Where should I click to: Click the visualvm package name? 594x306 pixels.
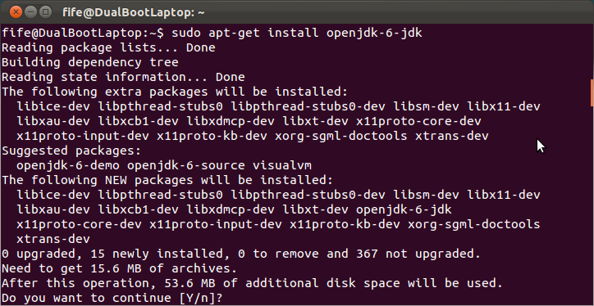click(282, 165)
